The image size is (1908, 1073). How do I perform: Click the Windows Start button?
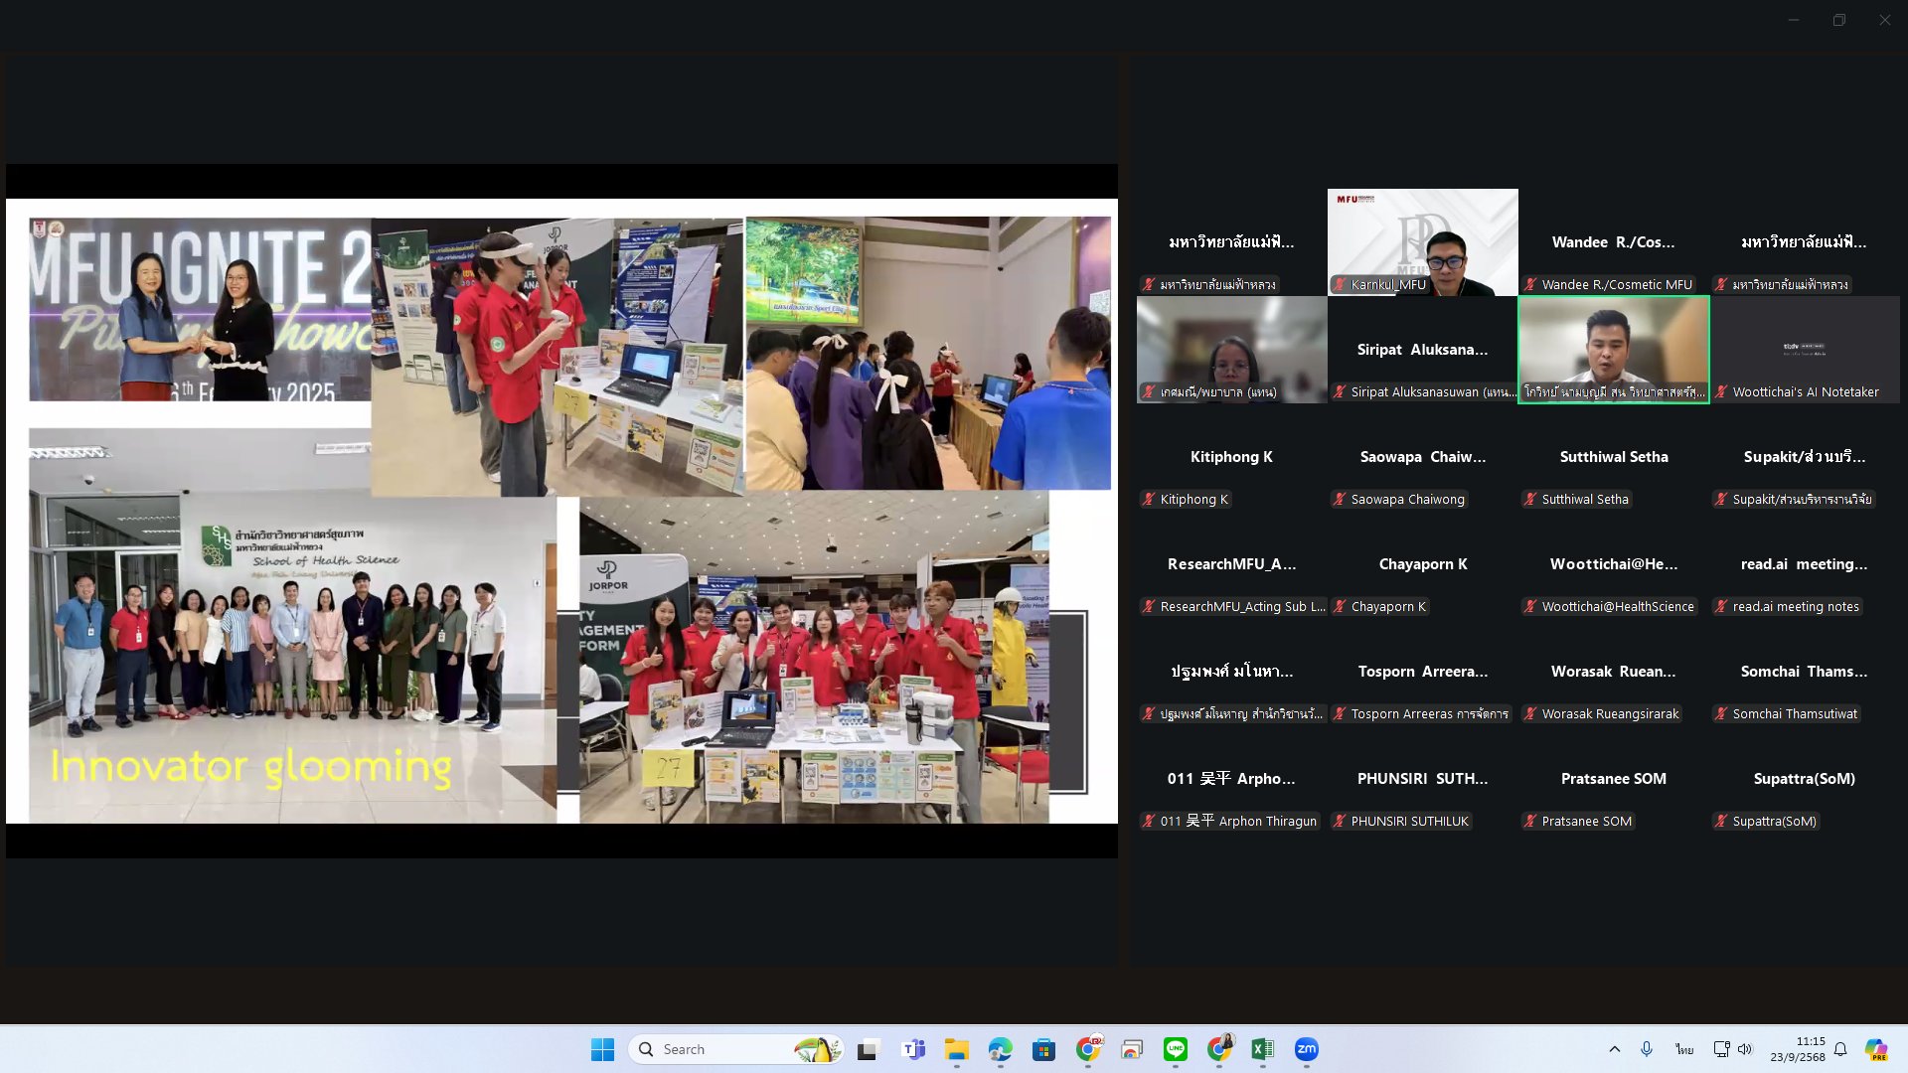(602, 1049)
